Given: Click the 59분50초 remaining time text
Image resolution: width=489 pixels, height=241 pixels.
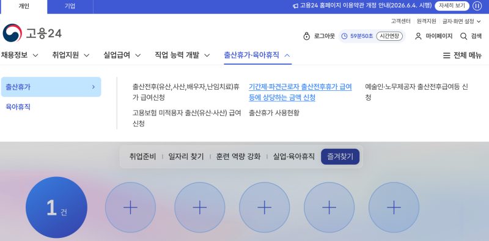Looking at the screenshot, I should (x=362, y=36).
